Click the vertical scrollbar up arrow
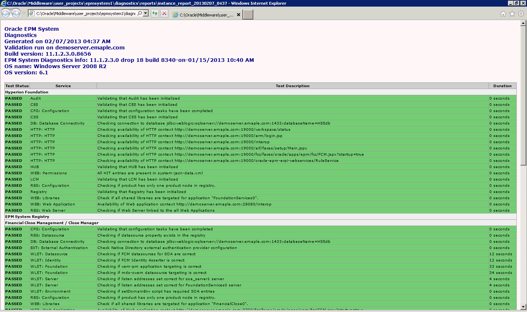The width and height of the screenshot is (527, 312). click(523, 23)
